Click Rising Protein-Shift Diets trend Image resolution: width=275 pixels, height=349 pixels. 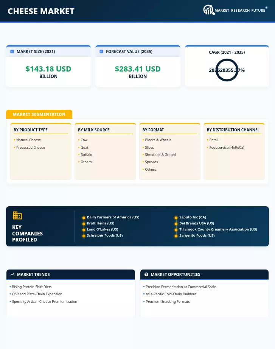pyautogui.click(x=32, y=287)
